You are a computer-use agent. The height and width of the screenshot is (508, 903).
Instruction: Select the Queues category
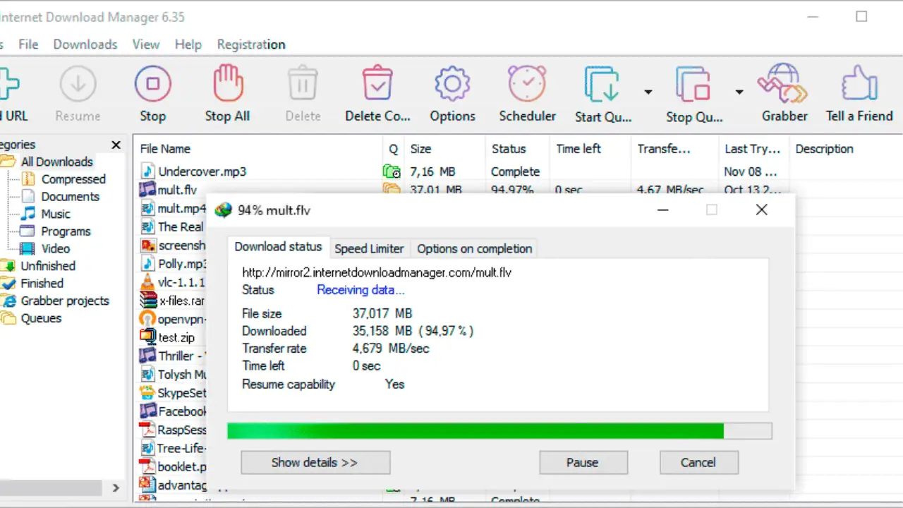click(x=41, y=318)
